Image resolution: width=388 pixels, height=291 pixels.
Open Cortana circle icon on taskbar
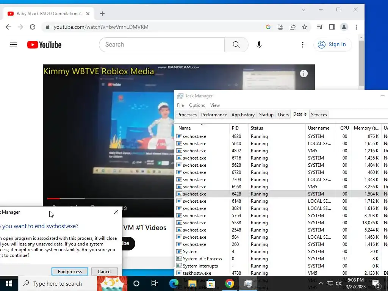[136, 283]
